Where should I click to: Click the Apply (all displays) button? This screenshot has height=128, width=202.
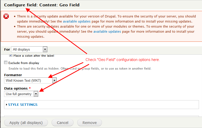pyautogui.click(x=26, y=123)
